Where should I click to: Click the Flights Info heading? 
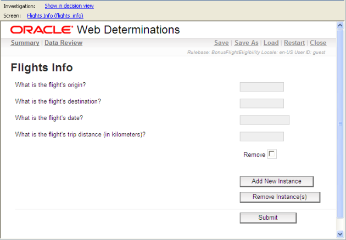[x=42, y=67]
